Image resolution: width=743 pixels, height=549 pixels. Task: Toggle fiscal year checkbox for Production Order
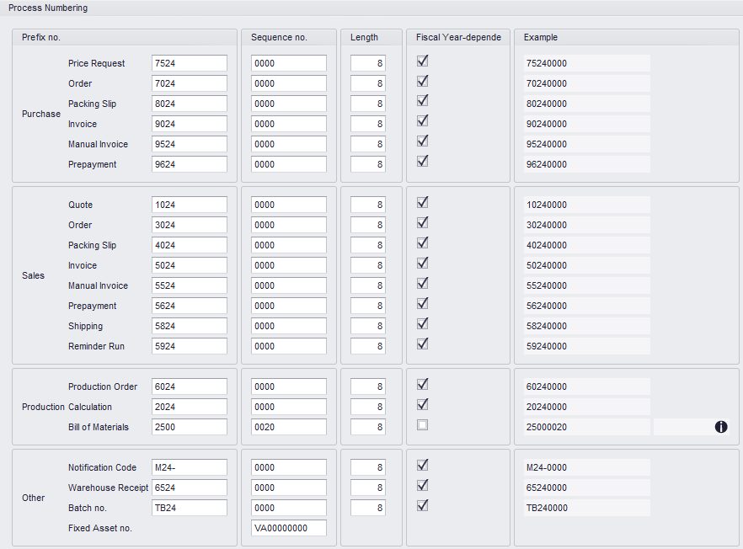pyautogui.click(x=423, y=385)
